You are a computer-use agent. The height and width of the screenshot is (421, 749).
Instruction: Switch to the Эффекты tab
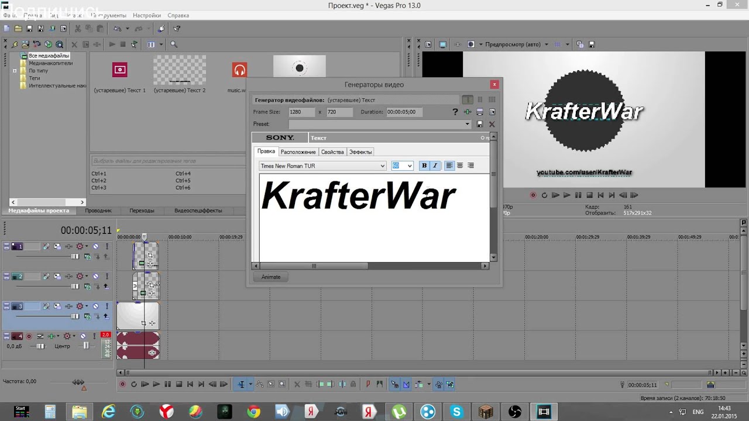click(360, 152)
